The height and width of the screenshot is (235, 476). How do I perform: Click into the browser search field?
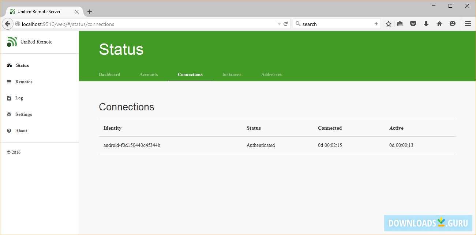[x=337, y=24]
